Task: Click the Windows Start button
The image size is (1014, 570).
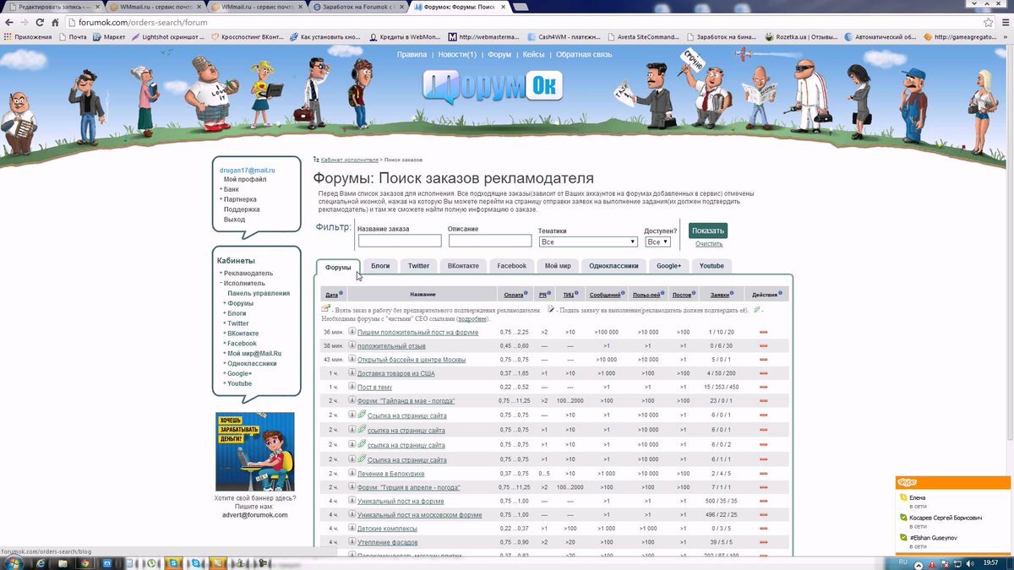Action: pos(14,562)
